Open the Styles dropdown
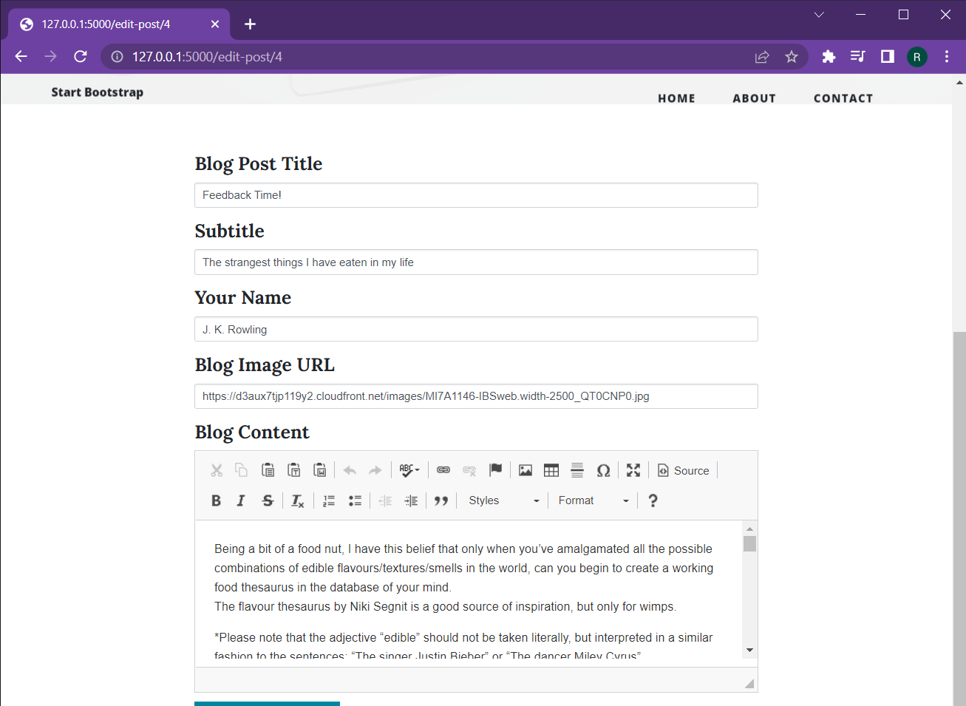 (503, 500)
